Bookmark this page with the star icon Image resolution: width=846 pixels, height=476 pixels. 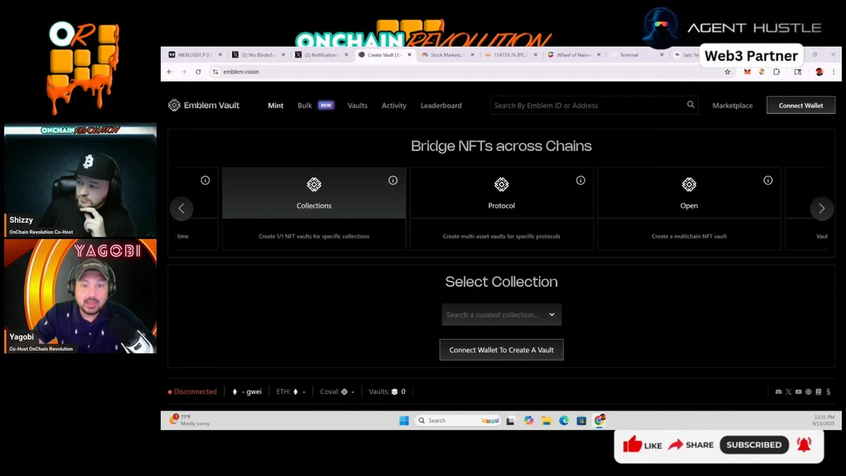coord(728,71)
